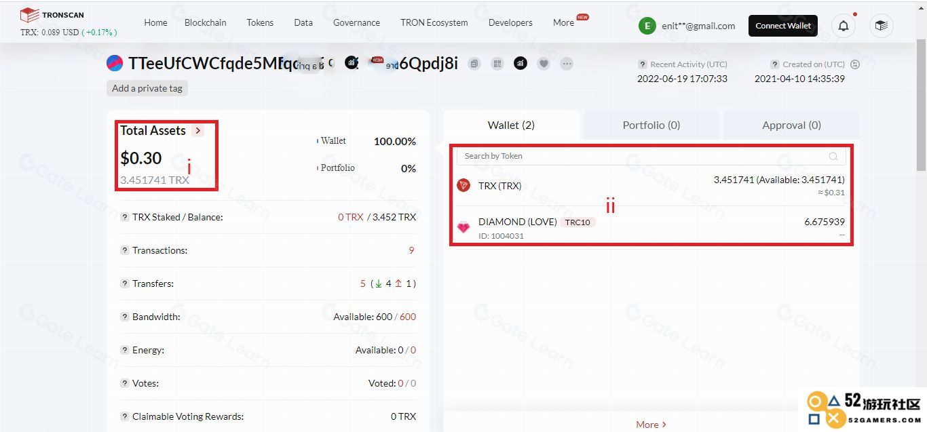This screenshot has width=927, height=432.
Task: Switch to the Portfolio (0) tab
Action: click(x=651, y=125)
